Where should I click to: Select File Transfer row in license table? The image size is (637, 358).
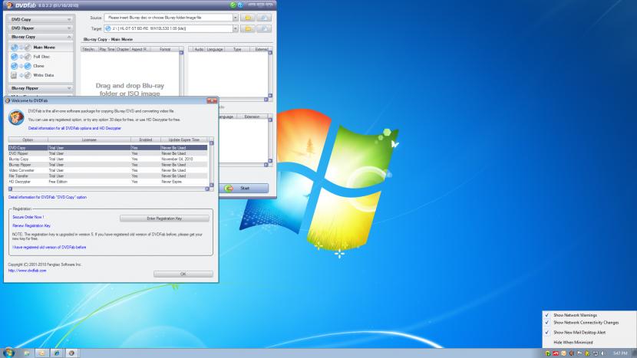(107, 176)
